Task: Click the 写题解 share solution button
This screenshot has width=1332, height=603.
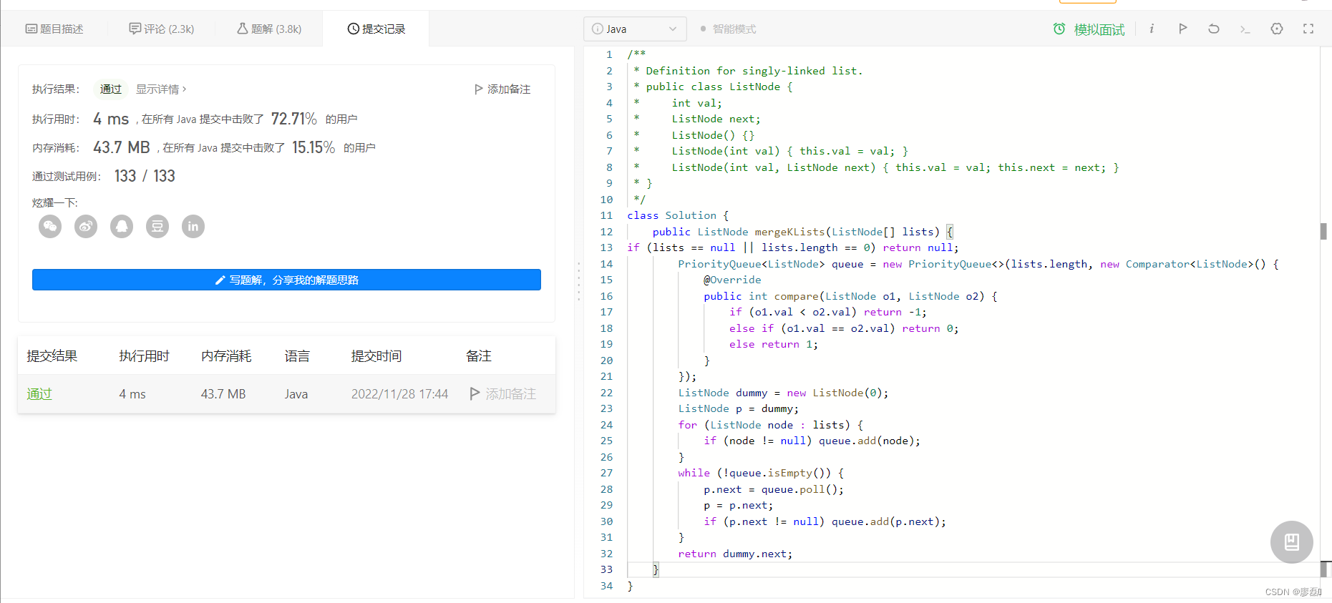Action: [x=286, y=280]
